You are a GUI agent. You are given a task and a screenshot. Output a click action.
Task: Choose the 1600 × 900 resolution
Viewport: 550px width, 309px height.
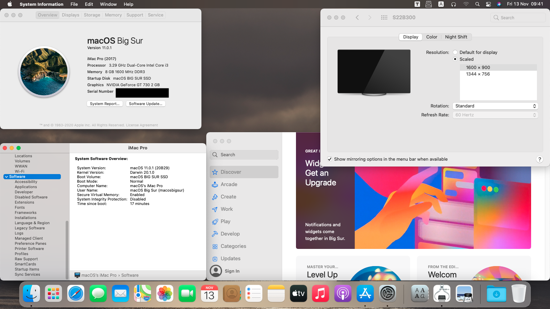click(498, 68)
